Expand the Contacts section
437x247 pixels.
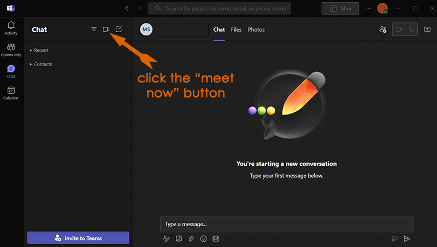43,64
